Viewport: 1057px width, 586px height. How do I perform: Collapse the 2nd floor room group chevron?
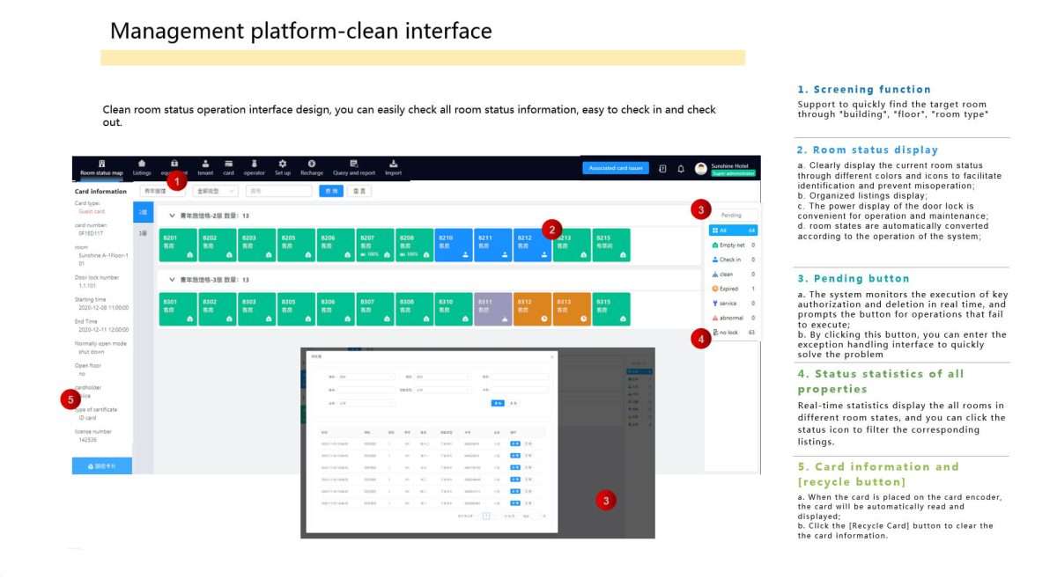pyautogui.click(x=172, y=216)
